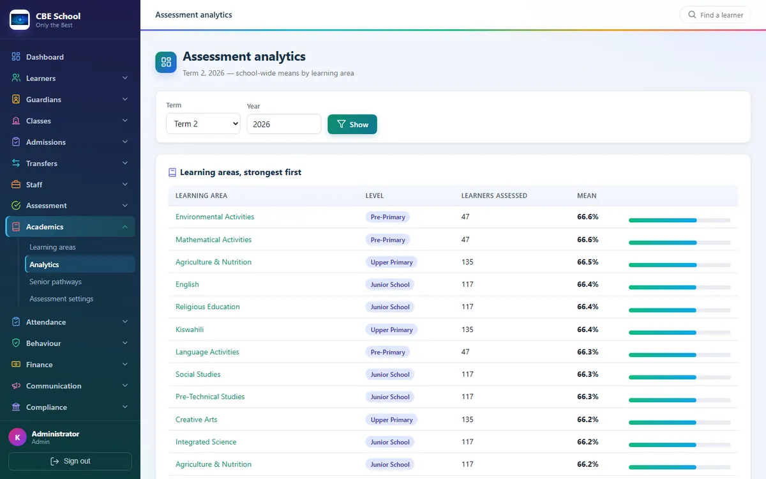Screen dimensions: 766x479
Task: Click the Find a learner search box
Action: (715, 15)
